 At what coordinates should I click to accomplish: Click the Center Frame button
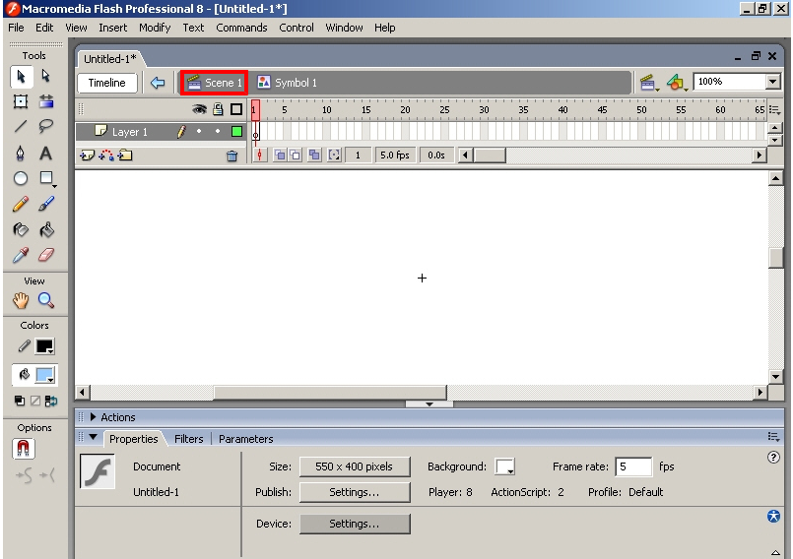259,155
